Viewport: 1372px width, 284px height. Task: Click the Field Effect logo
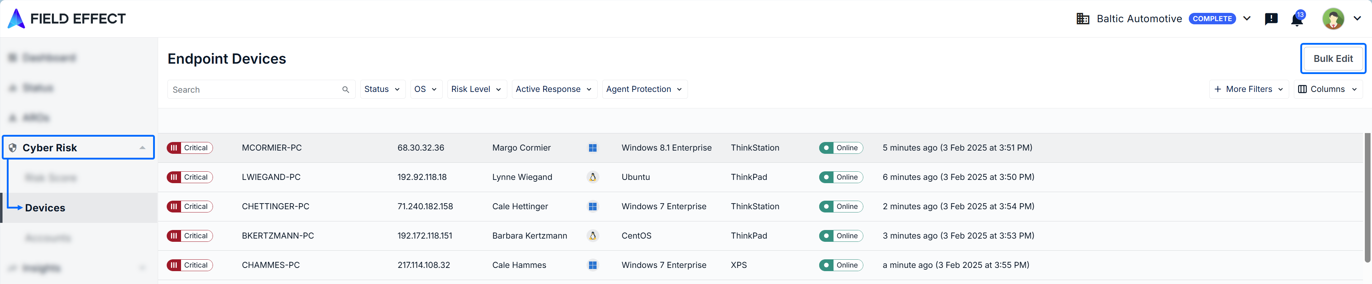click(x=67, y=19)
